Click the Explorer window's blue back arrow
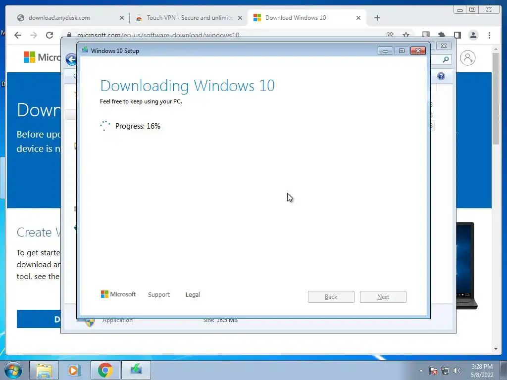The height and width of the screenshot is (380, 507). point(71,59)
